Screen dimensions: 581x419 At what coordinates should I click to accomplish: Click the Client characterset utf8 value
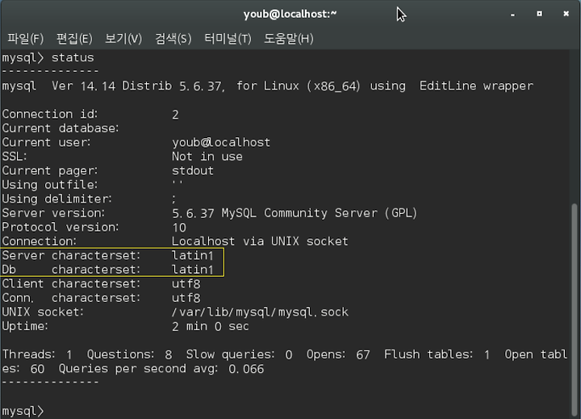(186, 283)
